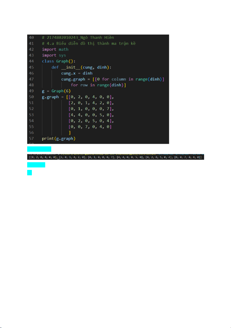
Task: Click line number 49 in the gutter
Action: point(31,91)
